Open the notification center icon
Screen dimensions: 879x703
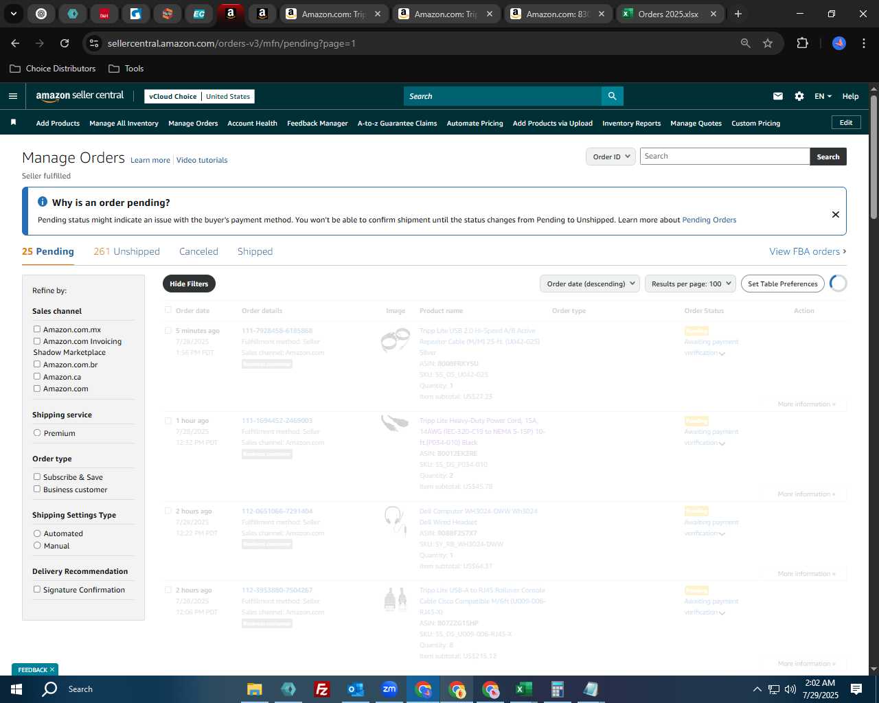[856, 689]
